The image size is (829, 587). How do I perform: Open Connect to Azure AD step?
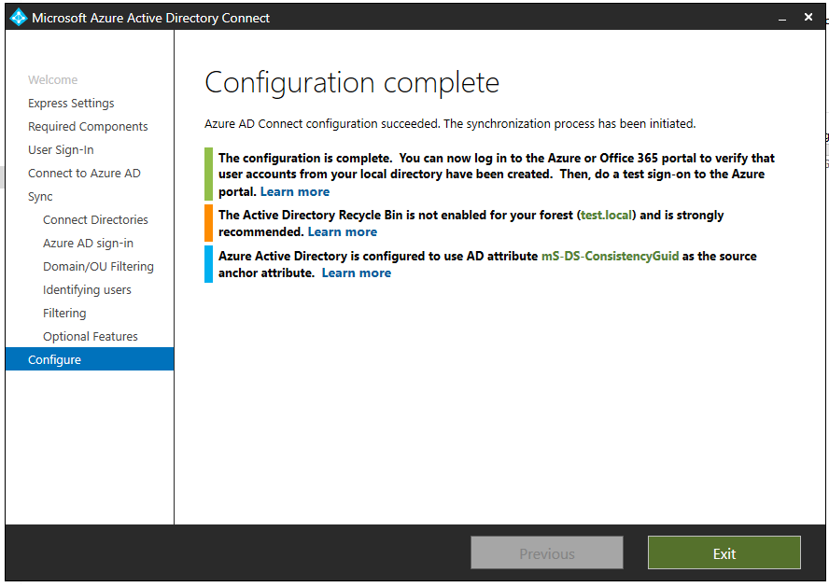(x=84, y=173)
